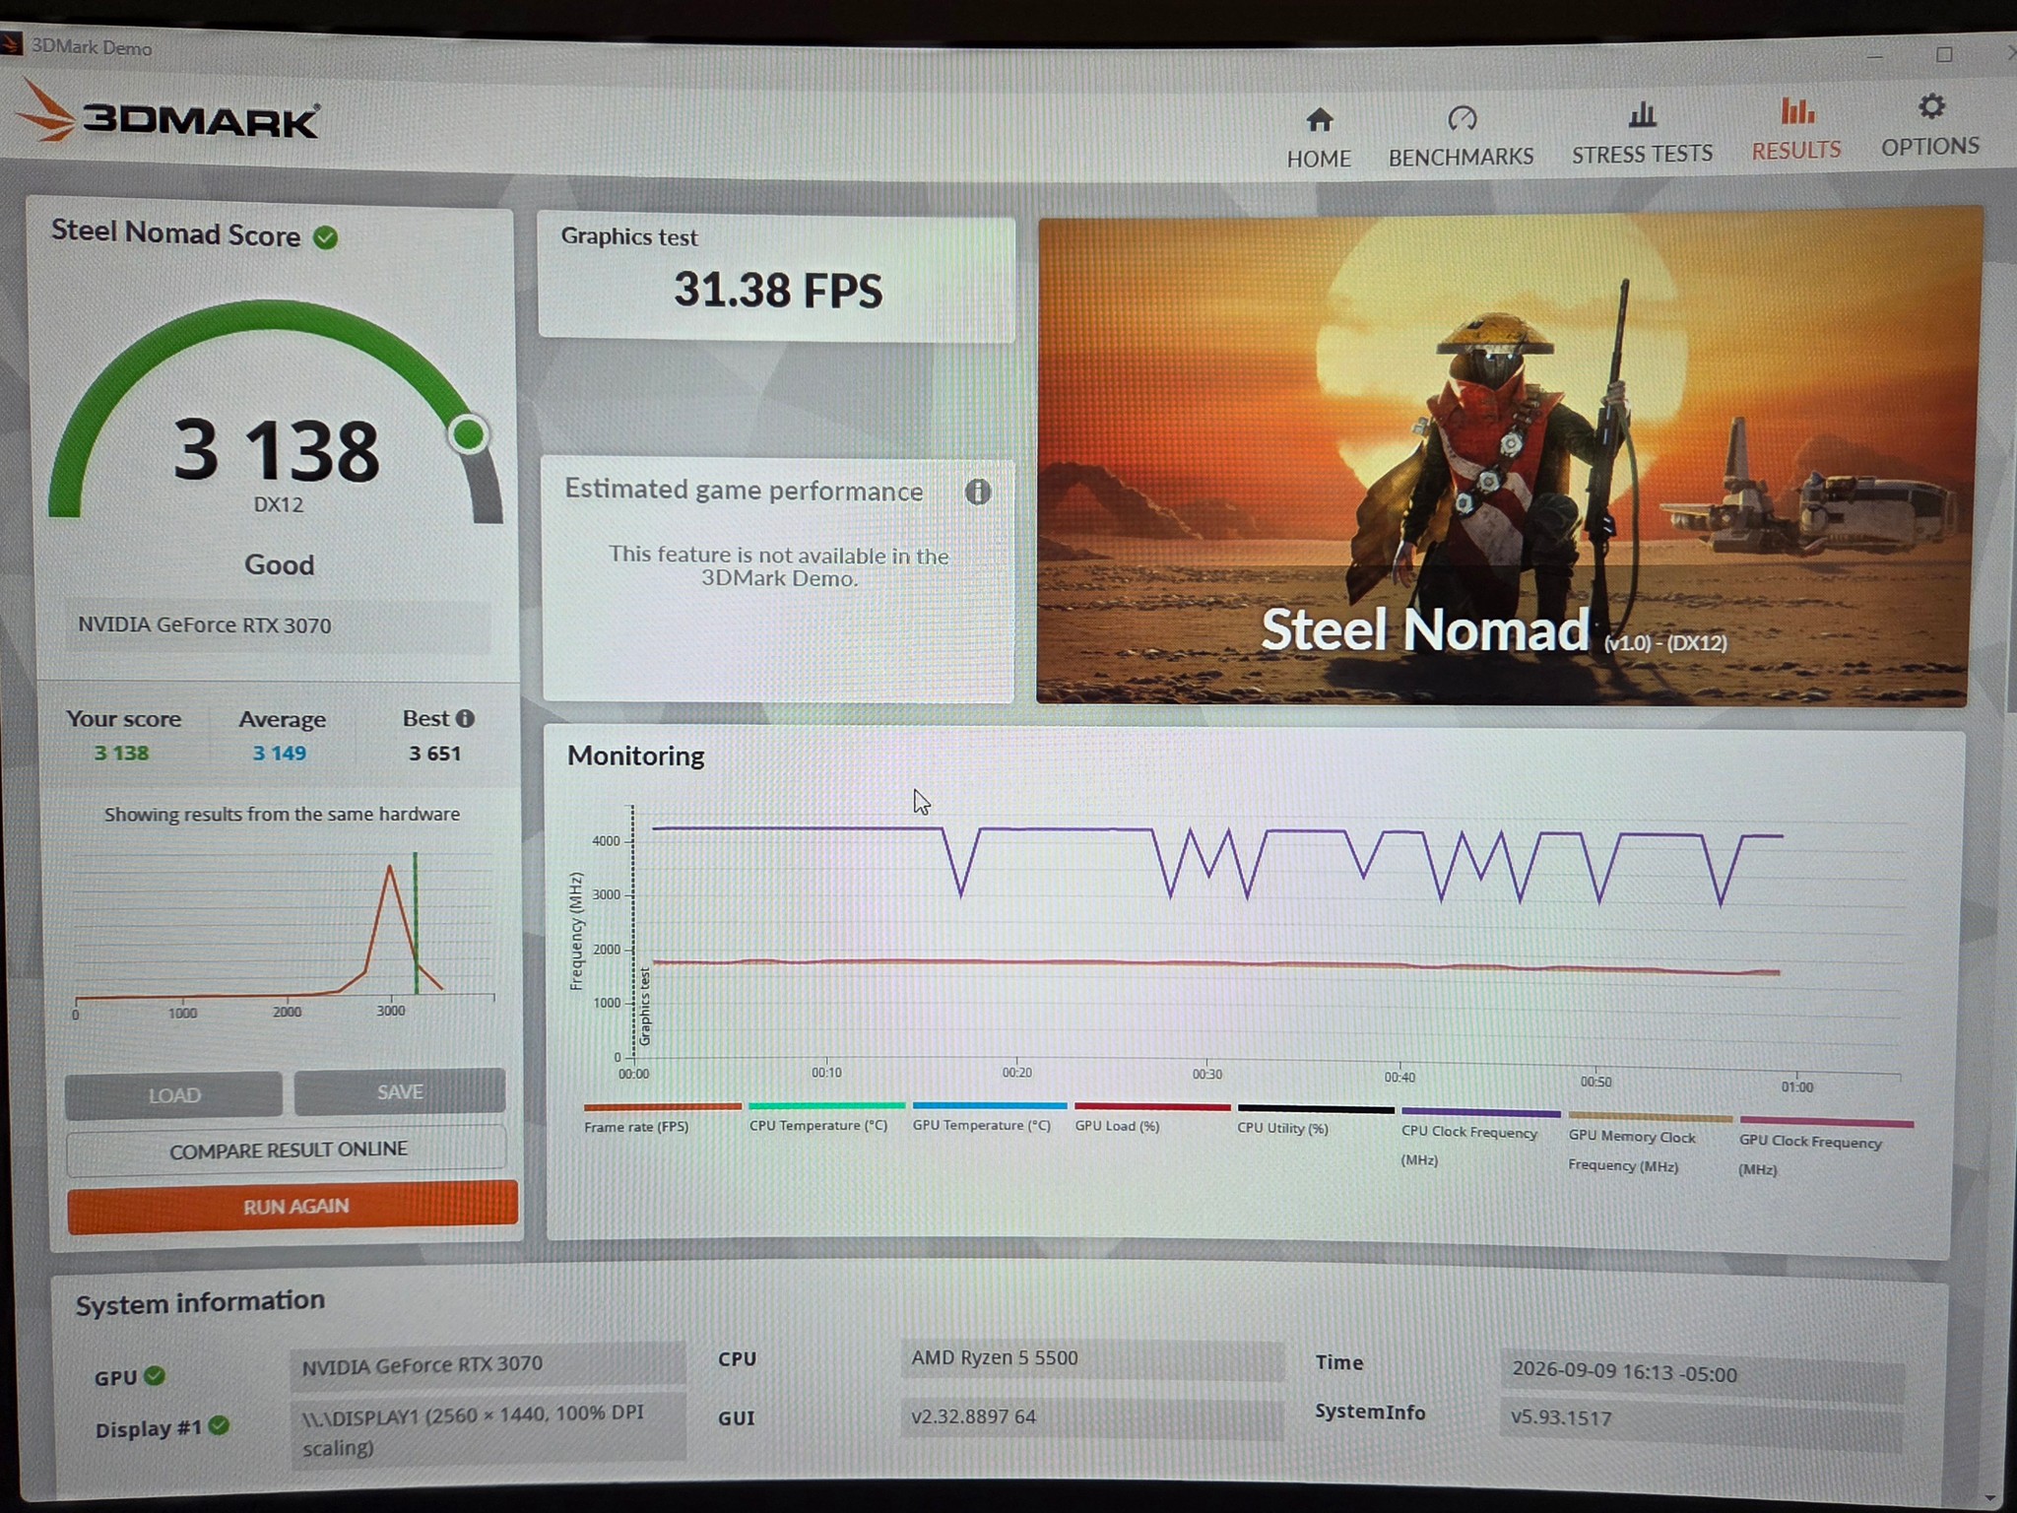Click the green verified icon beside Steel Nomad Score
Image resolution: width=2017 pixels, height=1513 pixels.
(x=325, y=237)
